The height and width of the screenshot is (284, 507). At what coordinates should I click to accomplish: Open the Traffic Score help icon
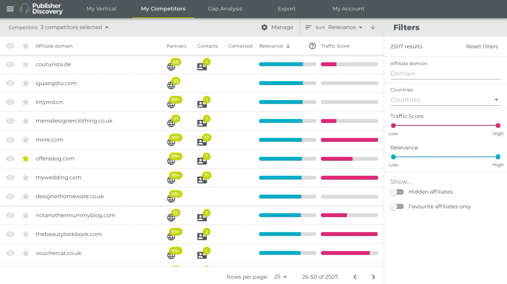(x=312, y=46)
